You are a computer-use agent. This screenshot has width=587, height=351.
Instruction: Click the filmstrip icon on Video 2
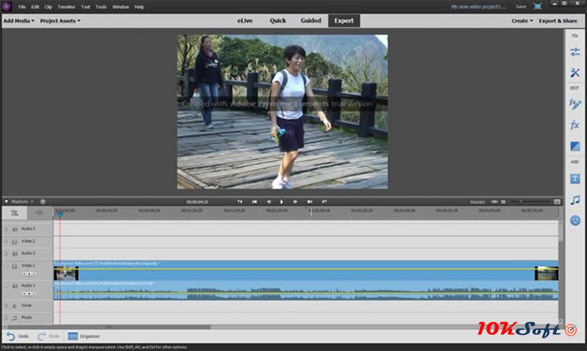click(15, 241)
